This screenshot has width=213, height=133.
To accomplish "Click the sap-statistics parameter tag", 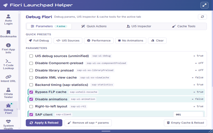I will pyautogui.click(x=102, y=85).
